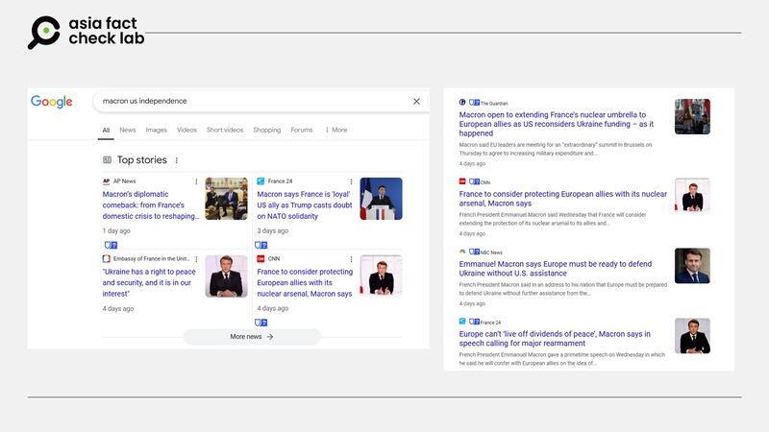
Task: Open three-dot menu on the CNN top story
Action: (x=351, y=258)
